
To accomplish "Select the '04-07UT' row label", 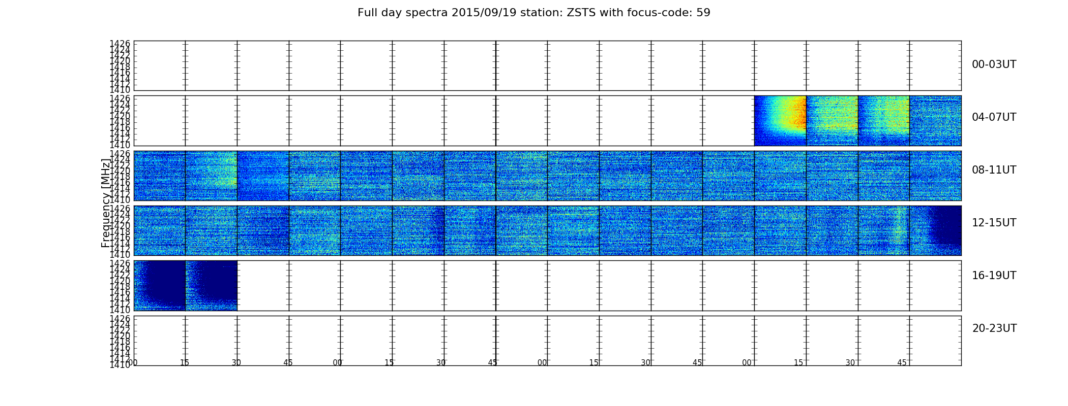I will [994, 117].
